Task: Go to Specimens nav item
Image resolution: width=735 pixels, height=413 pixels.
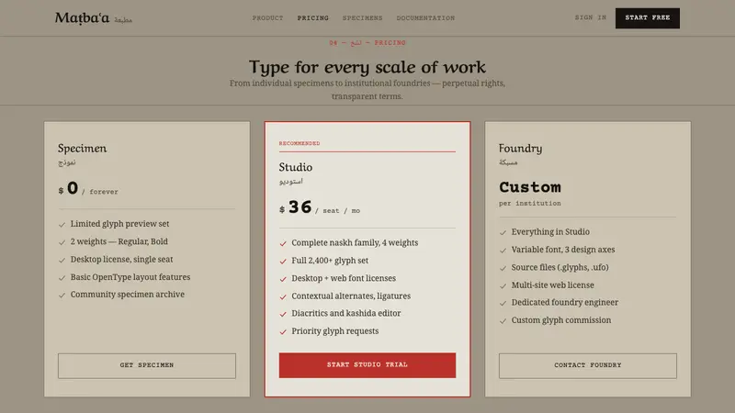Action: point(362,17)
